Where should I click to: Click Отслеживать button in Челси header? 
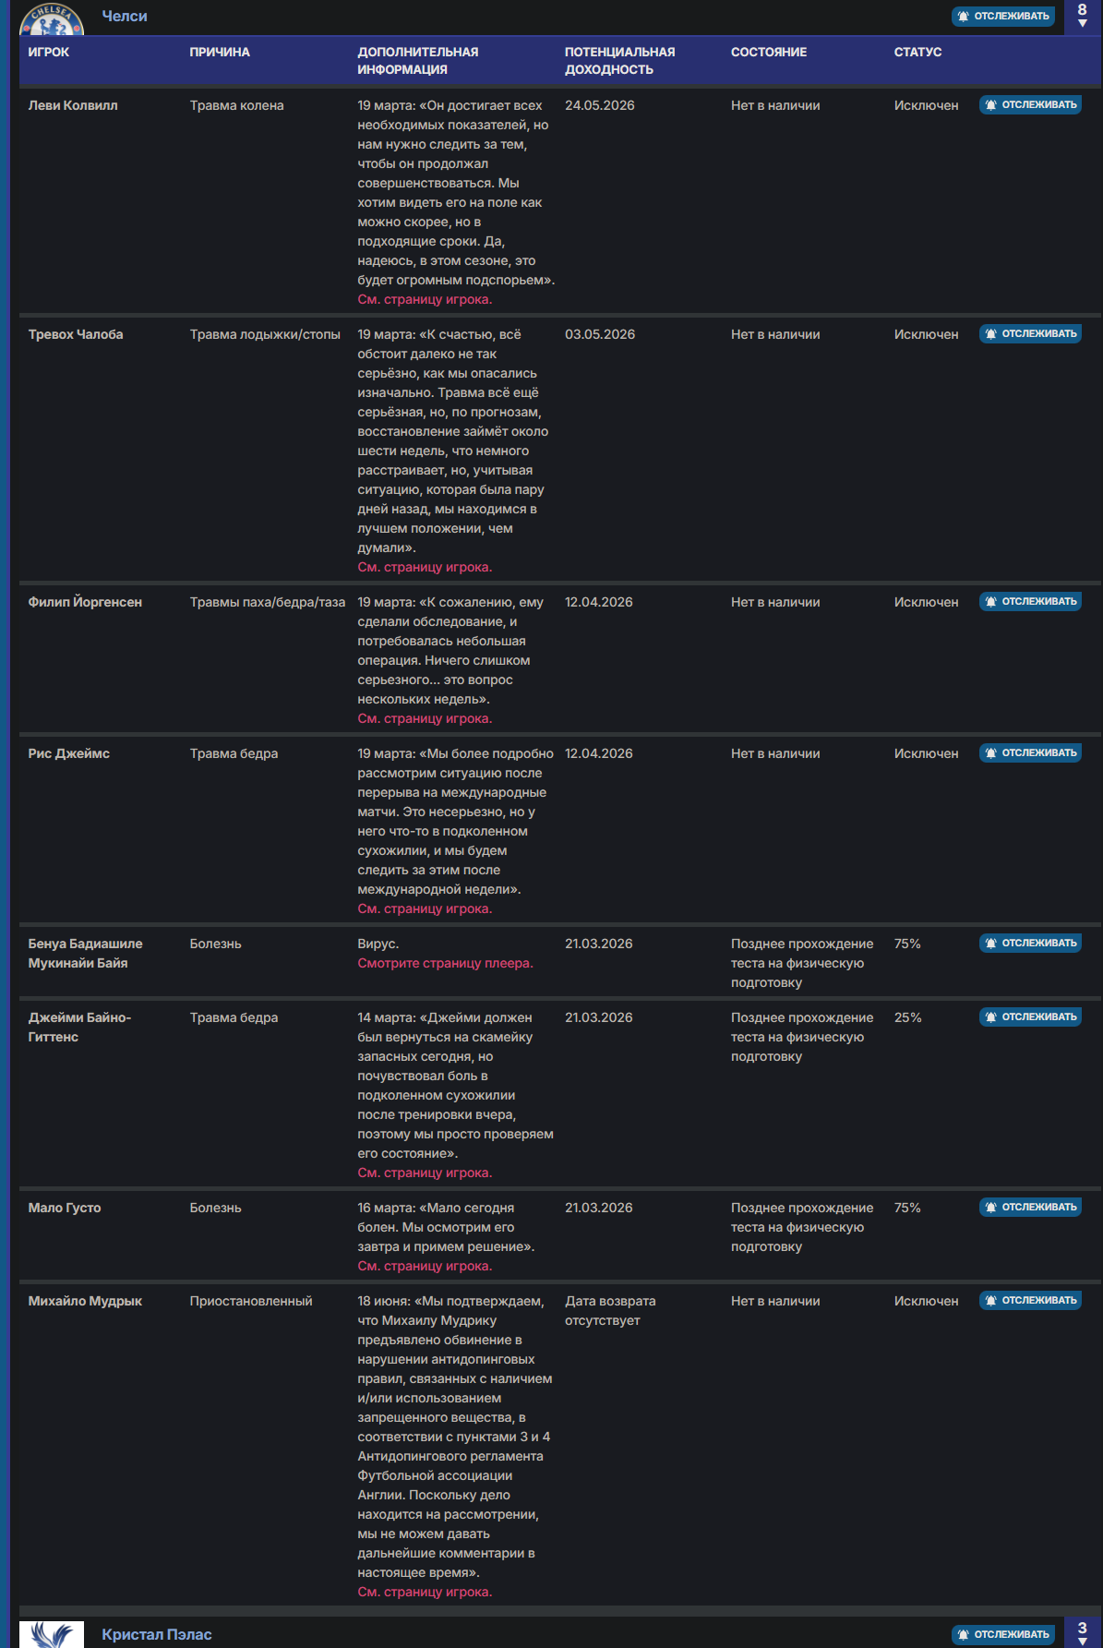(x=1003, y=17)
